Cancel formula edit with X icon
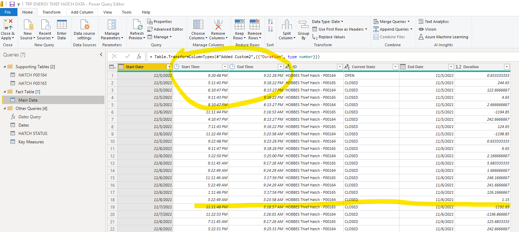This screenshot has width=519, height=232. click(x=114, y=56)
